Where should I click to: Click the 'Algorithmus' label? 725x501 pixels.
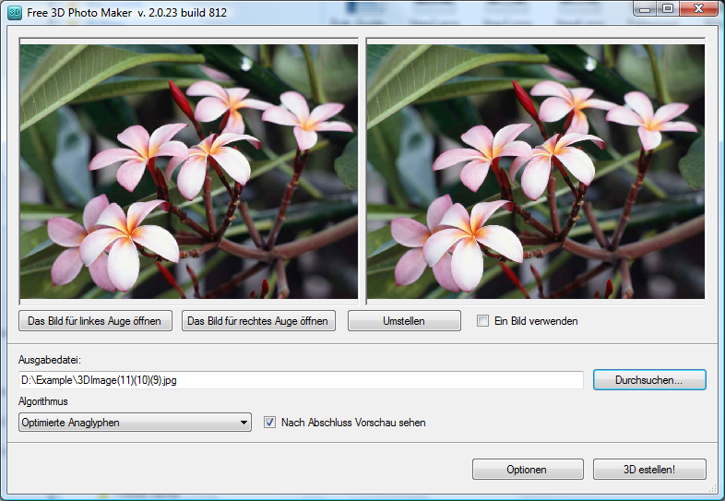(43, 401)
